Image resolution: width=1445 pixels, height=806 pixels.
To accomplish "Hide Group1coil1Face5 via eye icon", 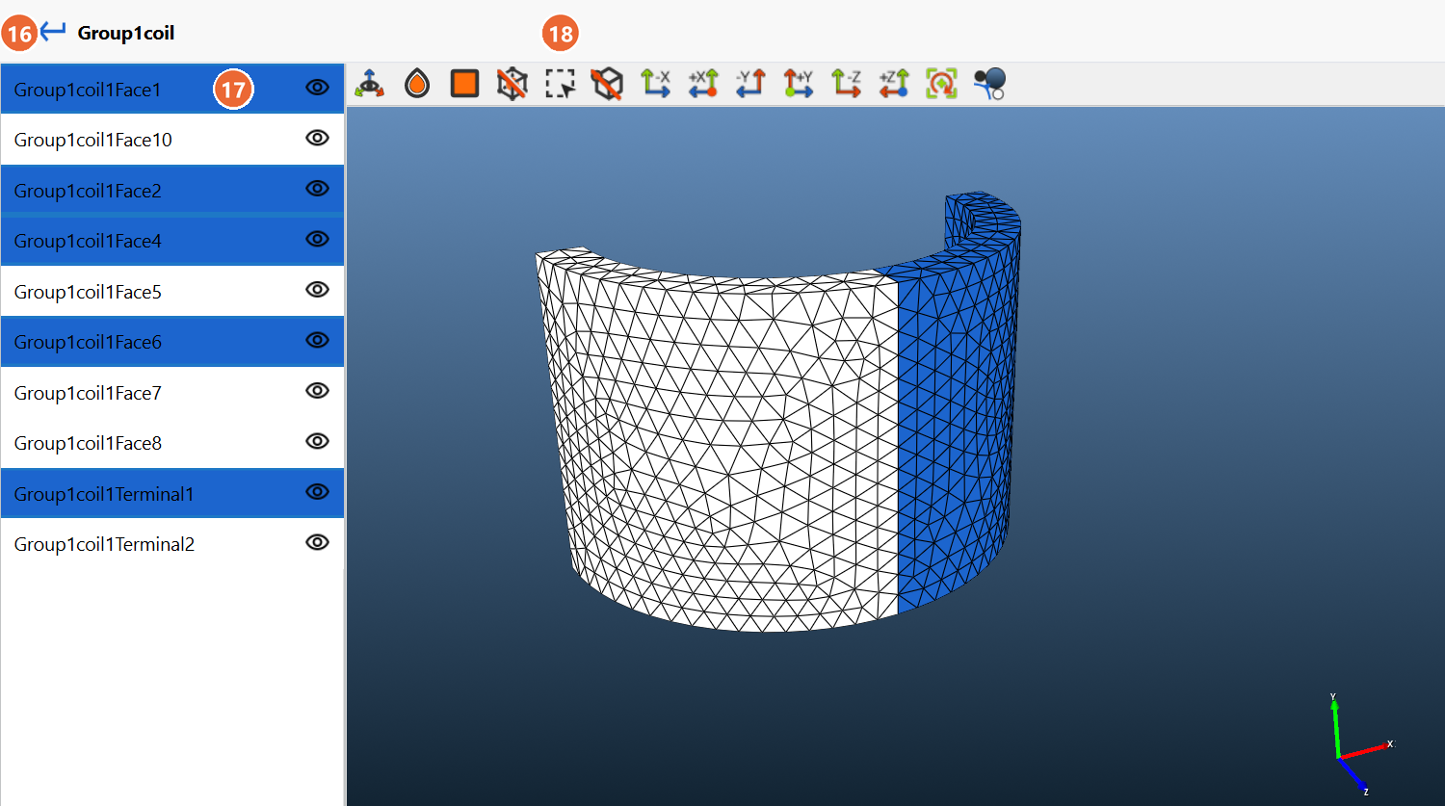I will coord(317,290).
